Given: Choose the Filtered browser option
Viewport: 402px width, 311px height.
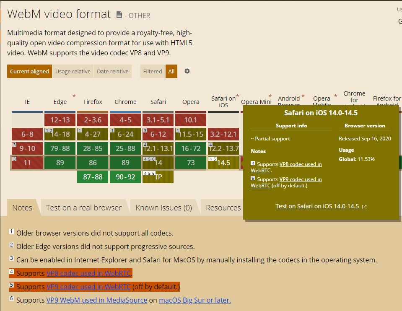Looking at the screenshot, I should point(153,71).
